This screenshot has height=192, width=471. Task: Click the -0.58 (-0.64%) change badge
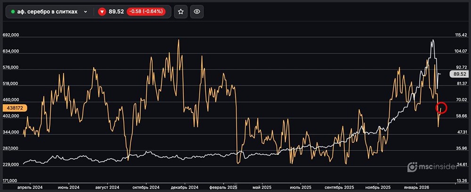[146, 12]
